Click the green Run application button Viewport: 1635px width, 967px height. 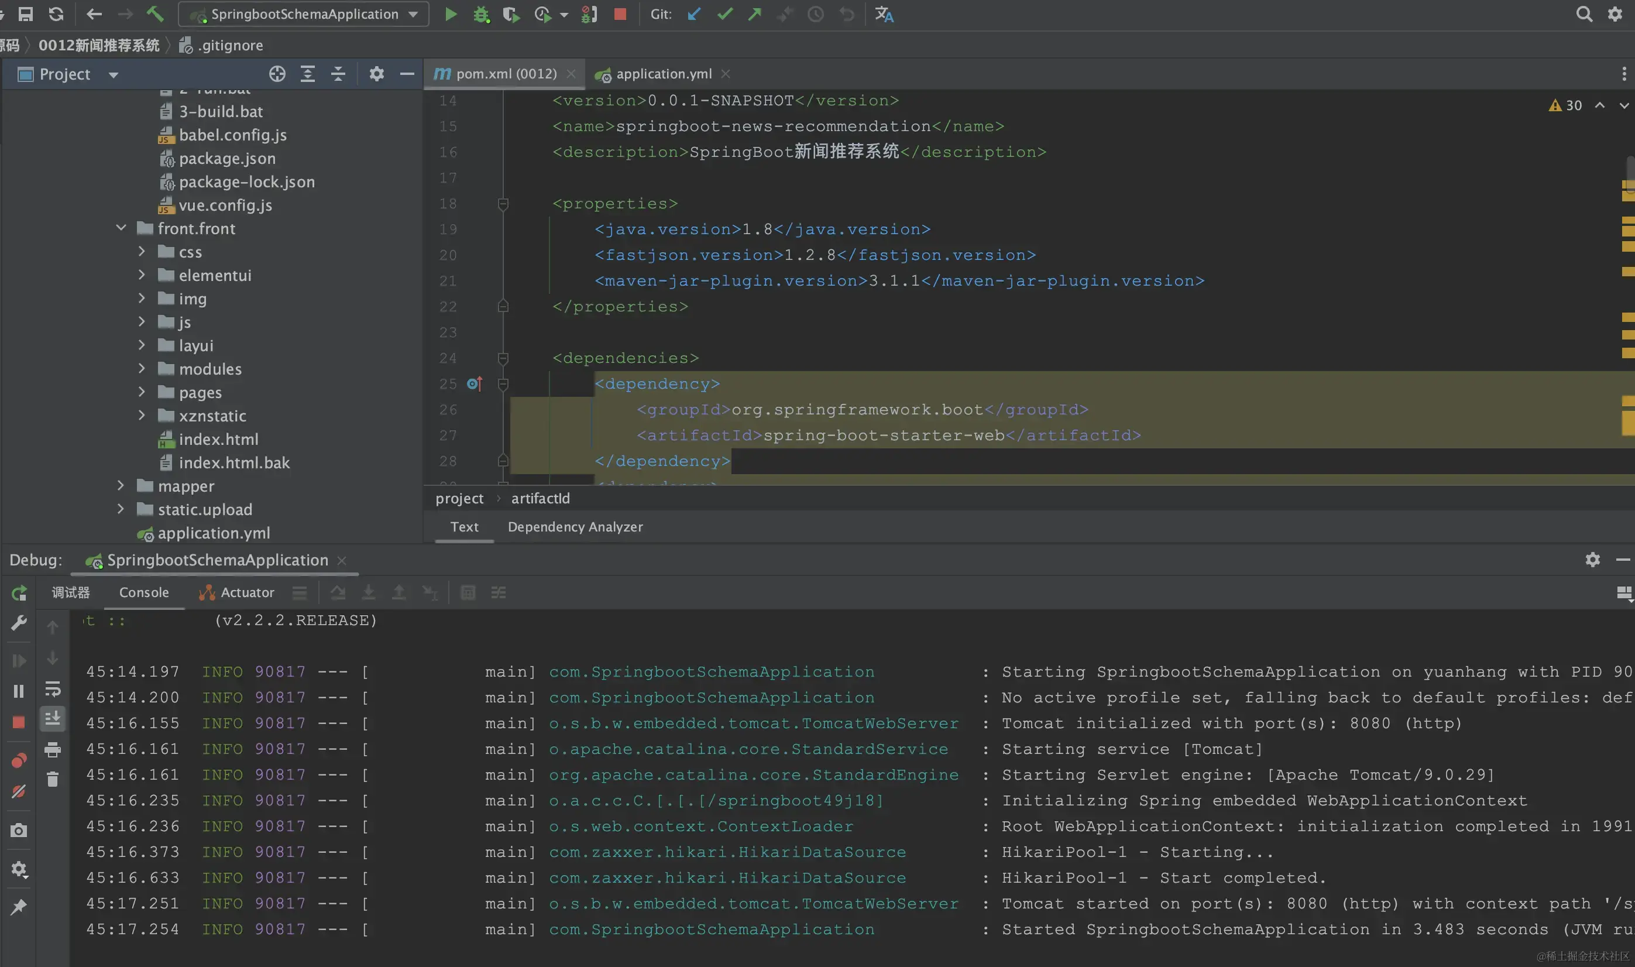(450, 13)
